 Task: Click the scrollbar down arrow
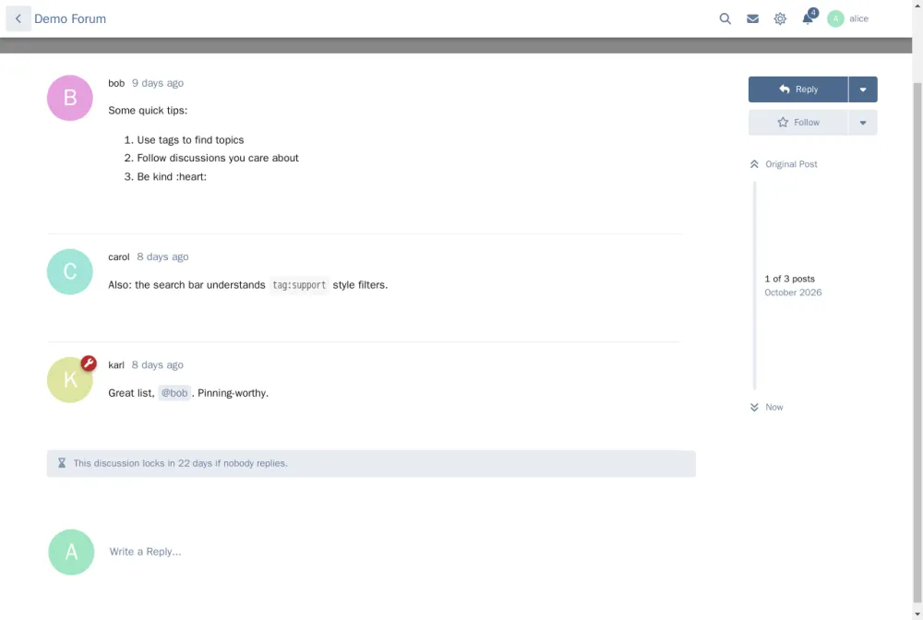point(917,614)
